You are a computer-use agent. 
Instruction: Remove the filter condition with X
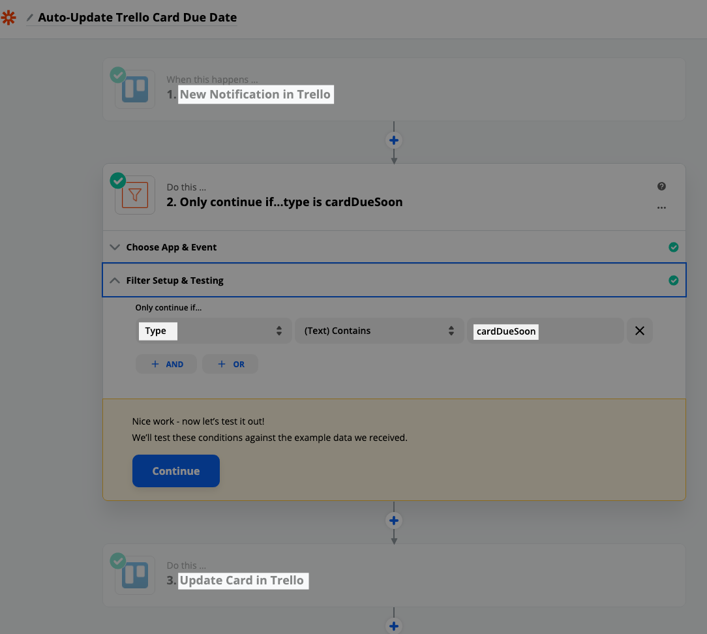pos(639,331)
